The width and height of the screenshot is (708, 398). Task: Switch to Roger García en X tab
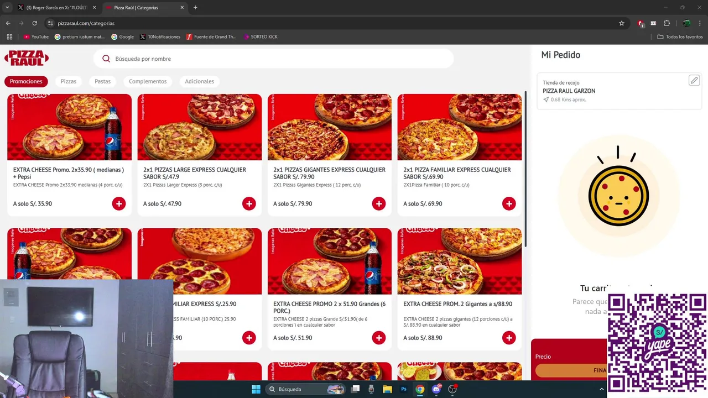[57, 8]
